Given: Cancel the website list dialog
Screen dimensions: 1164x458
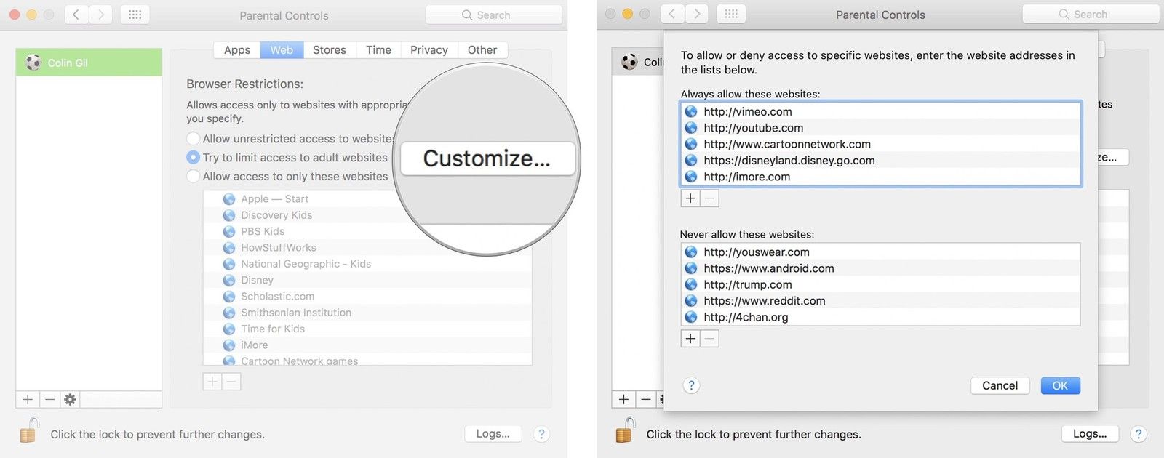Looking at the screenshot, I should pyautogui.click(x=1000, y=386).
